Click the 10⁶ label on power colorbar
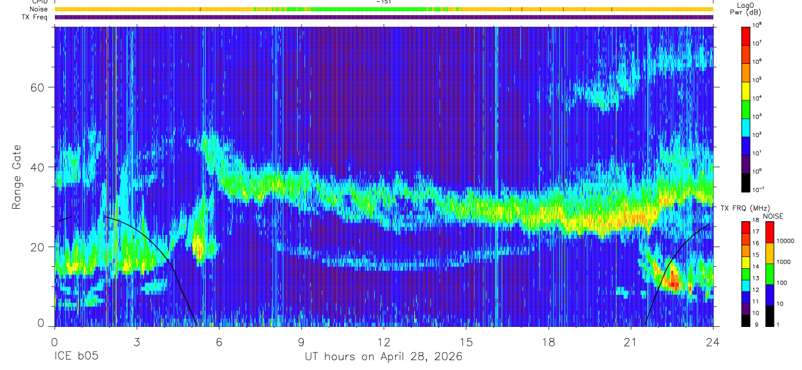Viewport: 802px width, 370px height. (758, 61)
